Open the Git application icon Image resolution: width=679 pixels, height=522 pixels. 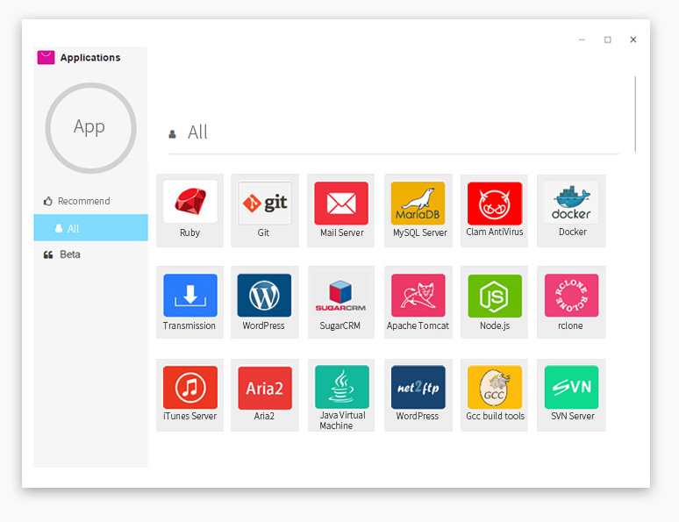pyautogui.click(x=265, y=203)
